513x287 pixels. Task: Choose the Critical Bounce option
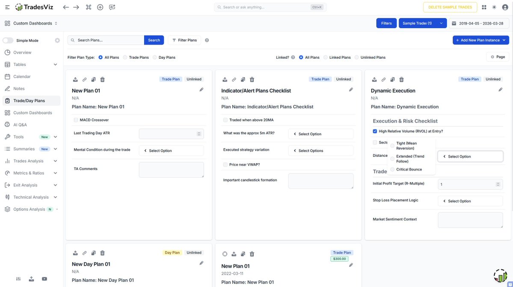pos(392,170)
